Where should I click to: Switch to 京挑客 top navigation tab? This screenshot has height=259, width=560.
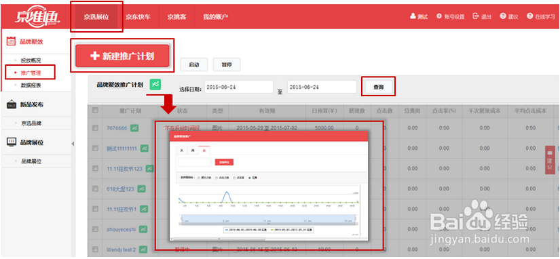point(176,16)
